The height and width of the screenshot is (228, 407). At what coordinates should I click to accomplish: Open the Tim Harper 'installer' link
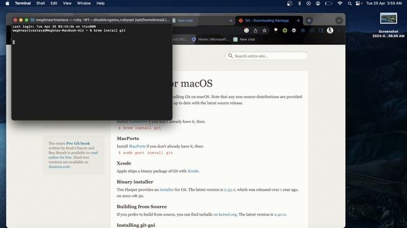point(167,190)
